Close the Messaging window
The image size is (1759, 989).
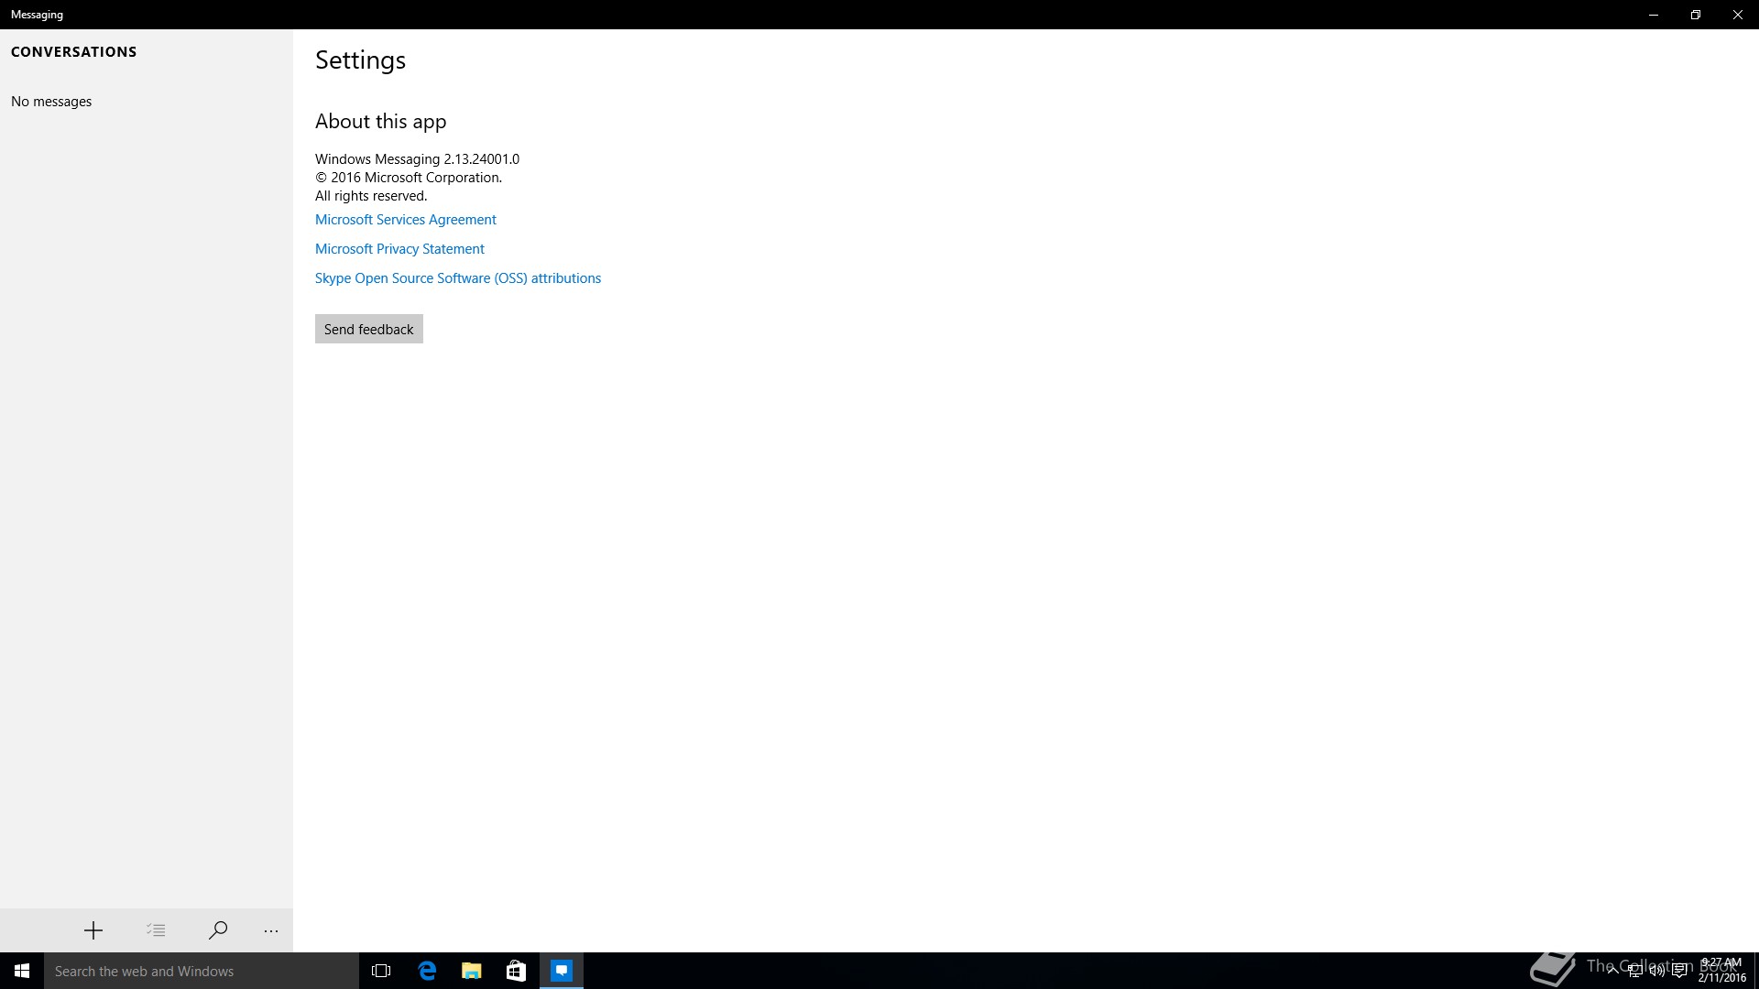[x=1738, y=15]
